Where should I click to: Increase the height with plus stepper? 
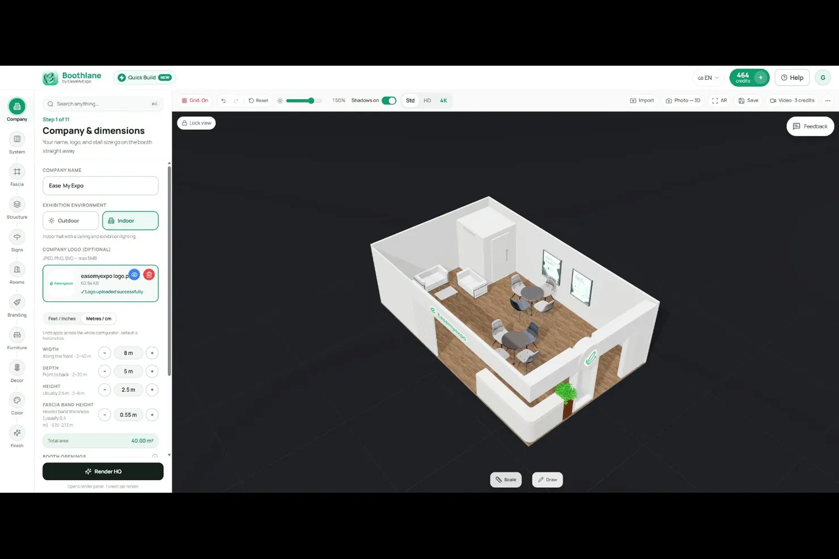pyautogui.click(x=152, y=390)
